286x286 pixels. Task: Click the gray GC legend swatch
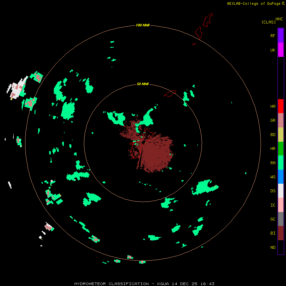(x=281, y=219)
